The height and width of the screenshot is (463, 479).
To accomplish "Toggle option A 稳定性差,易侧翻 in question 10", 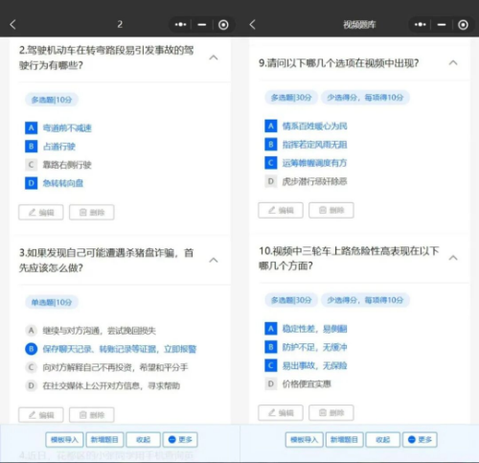I will tap(271, 329).
